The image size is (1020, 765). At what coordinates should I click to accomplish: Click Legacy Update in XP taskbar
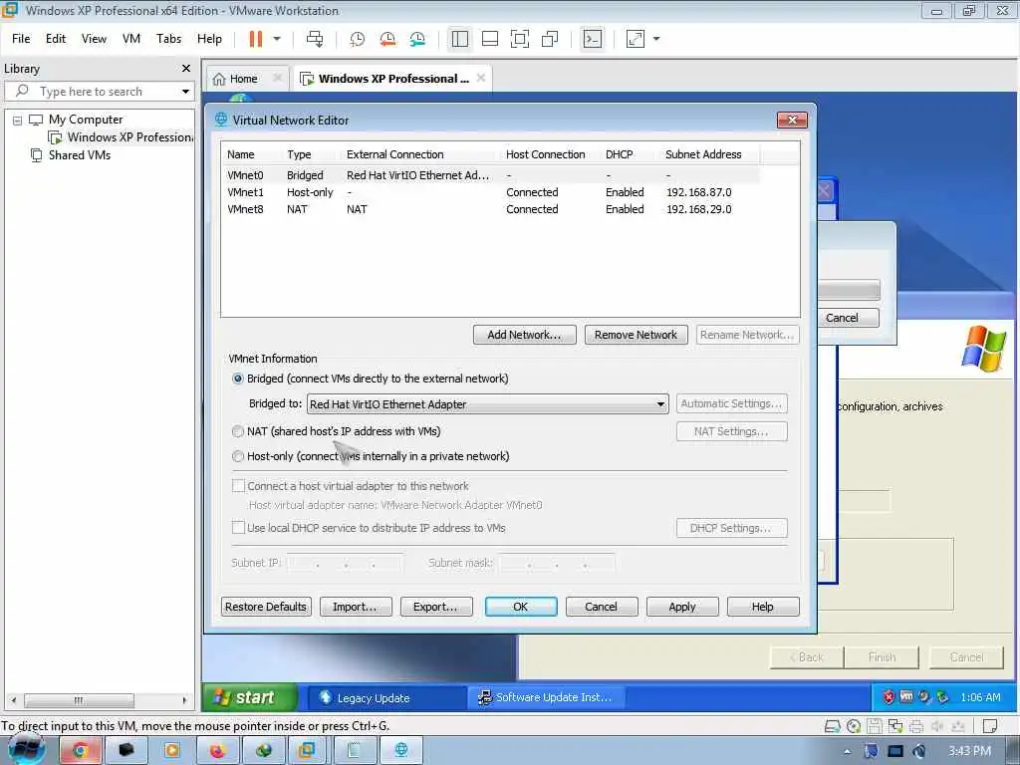386,697
